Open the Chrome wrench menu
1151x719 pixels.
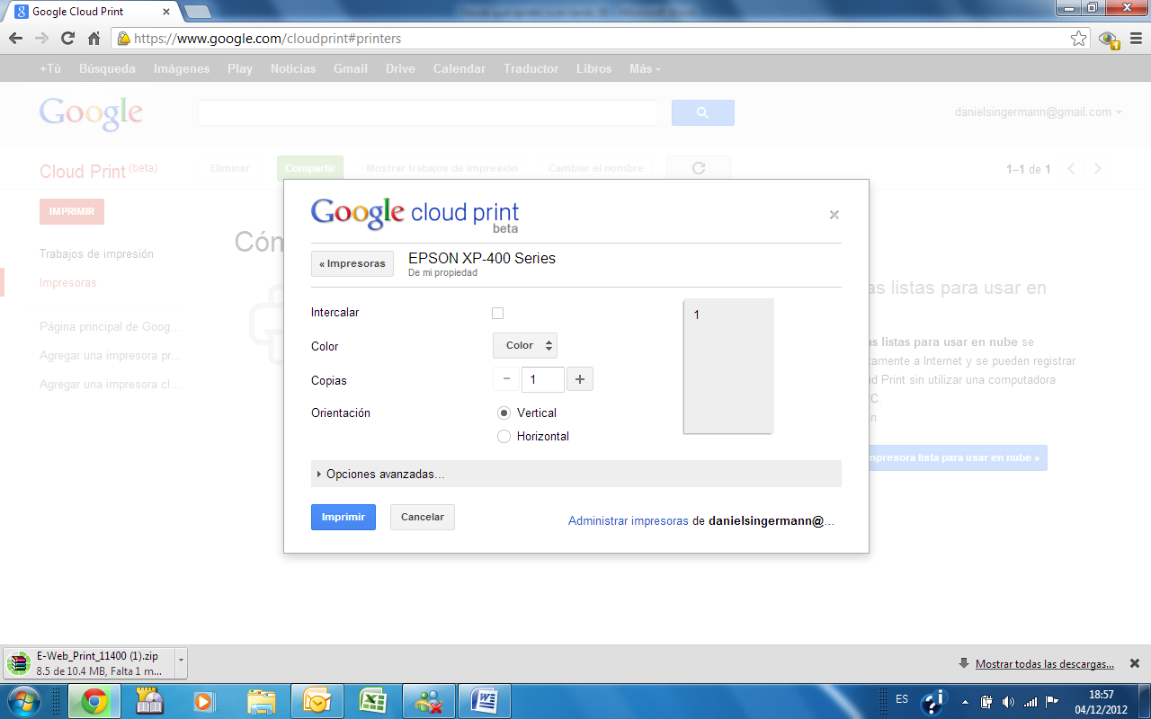[1135, 39]
